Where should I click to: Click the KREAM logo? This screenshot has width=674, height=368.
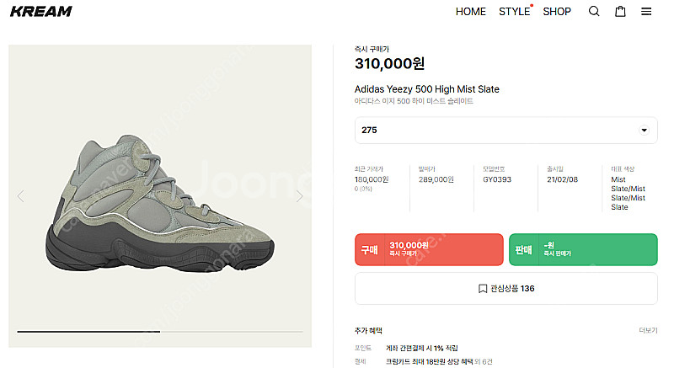tap(40, 12)
